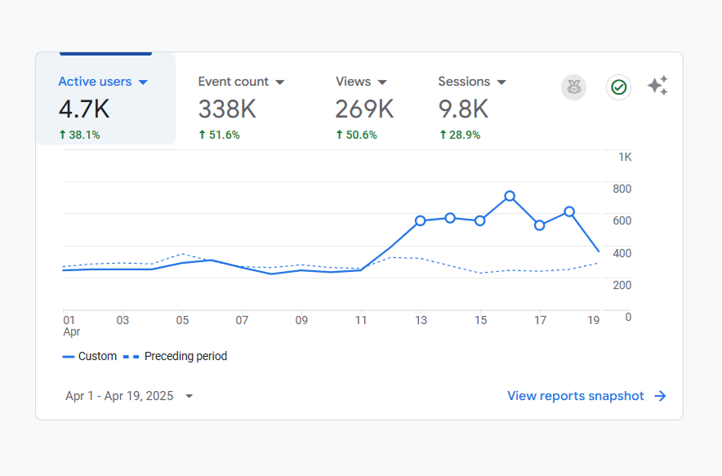722x476 pixels.
Task: Click the 38.1% increase indicator
Action: (80, 134)
